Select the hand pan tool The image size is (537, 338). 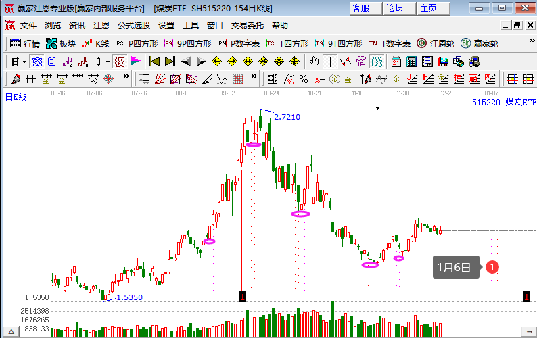[x=314, y=62]
